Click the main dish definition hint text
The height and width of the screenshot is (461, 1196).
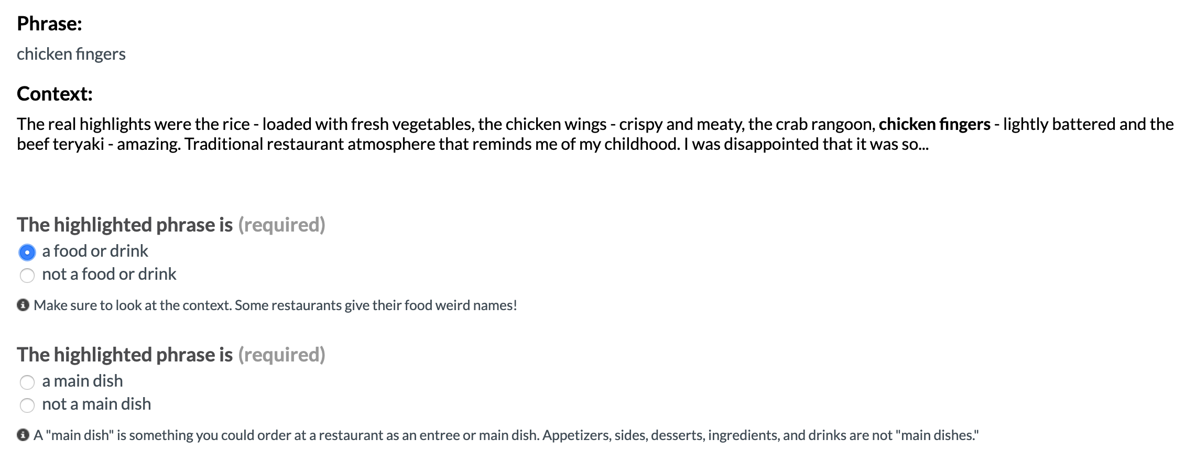506,435
